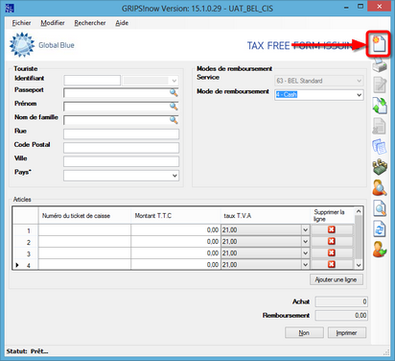Open the Pays country dropdown
Viewport: 395px width, 361px height.
coord(174,176)
